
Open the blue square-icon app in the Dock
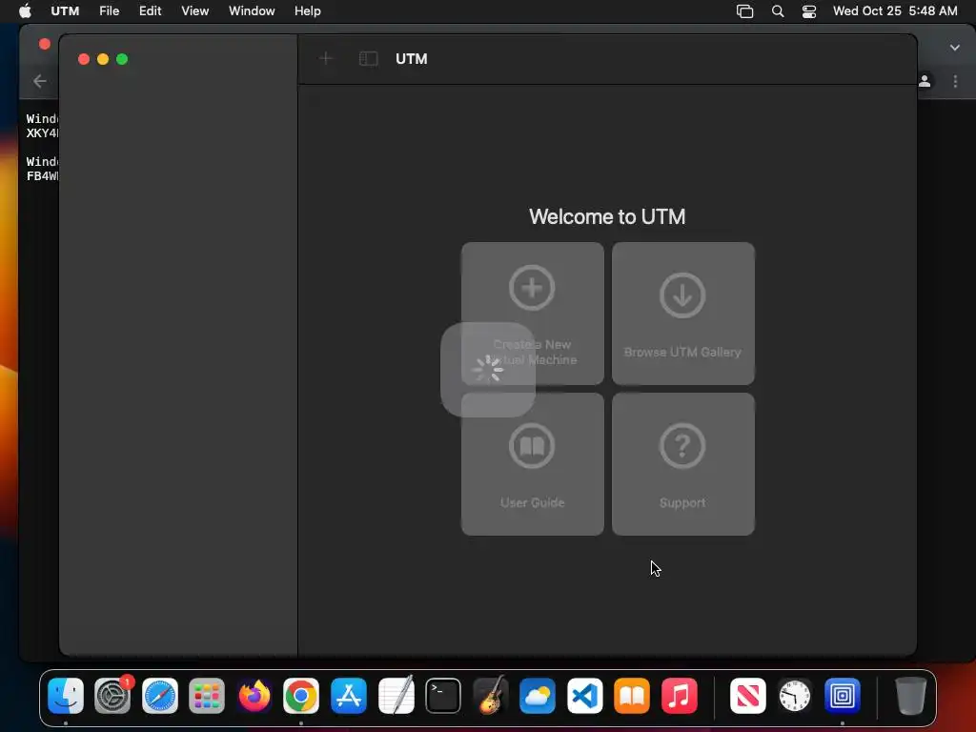click(x=843, y=695)
